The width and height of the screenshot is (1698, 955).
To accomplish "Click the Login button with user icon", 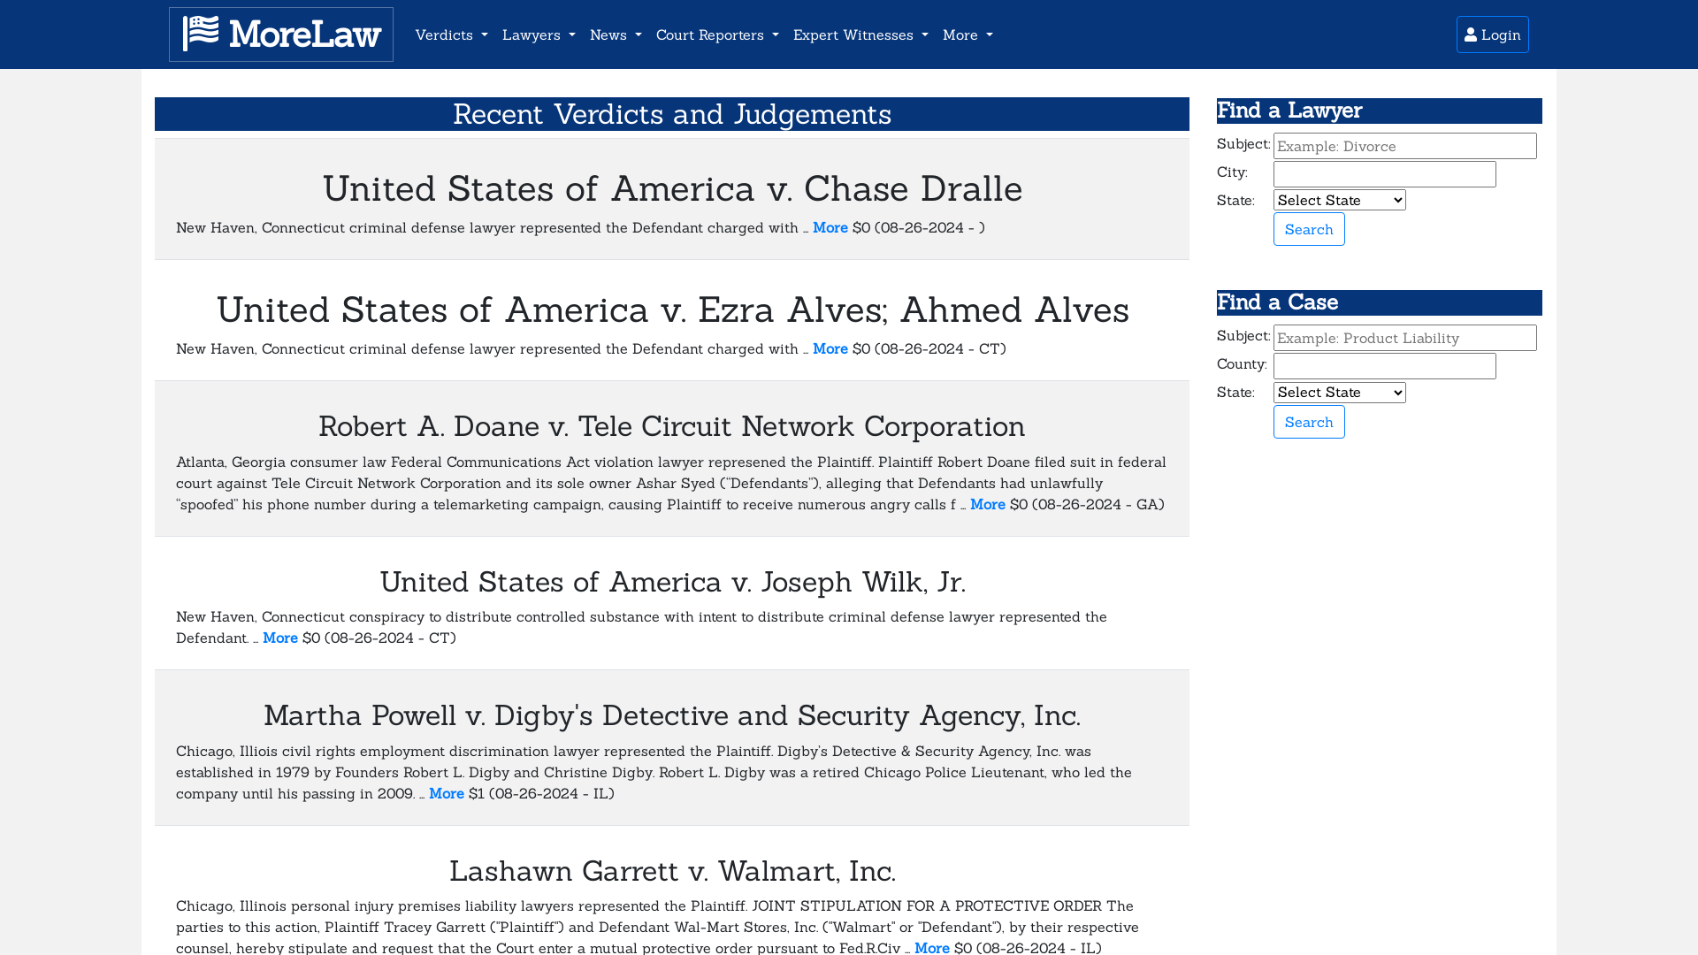I will 1493,34.
